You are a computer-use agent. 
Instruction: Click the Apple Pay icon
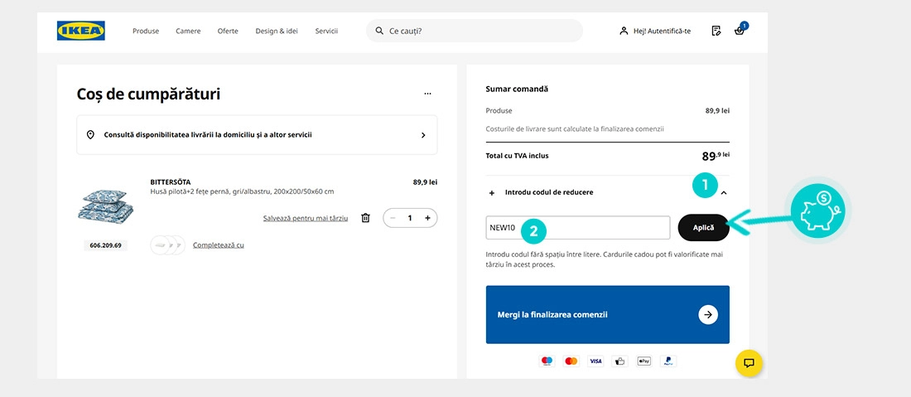(x=643, y=361)
